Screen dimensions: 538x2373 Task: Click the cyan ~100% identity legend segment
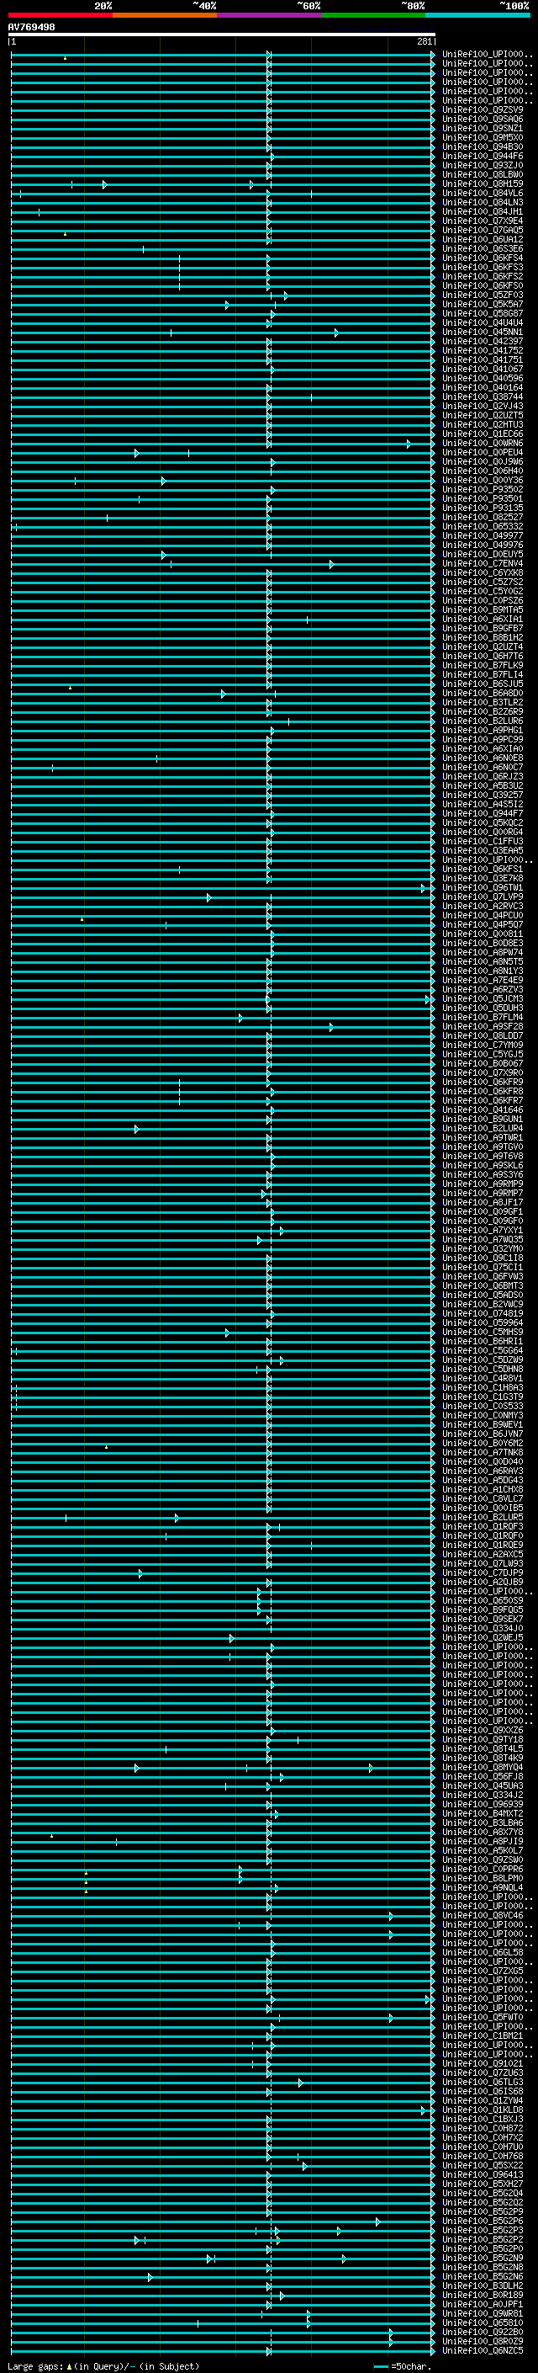coord(477,15)
